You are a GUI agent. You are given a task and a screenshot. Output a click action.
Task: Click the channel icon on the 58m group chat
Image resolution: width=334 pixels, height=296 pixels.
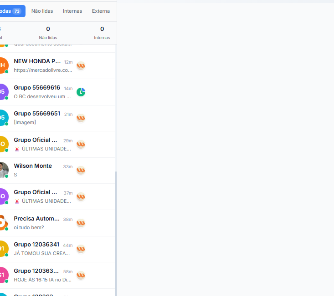pyautogui.click(x=81, y=276)
